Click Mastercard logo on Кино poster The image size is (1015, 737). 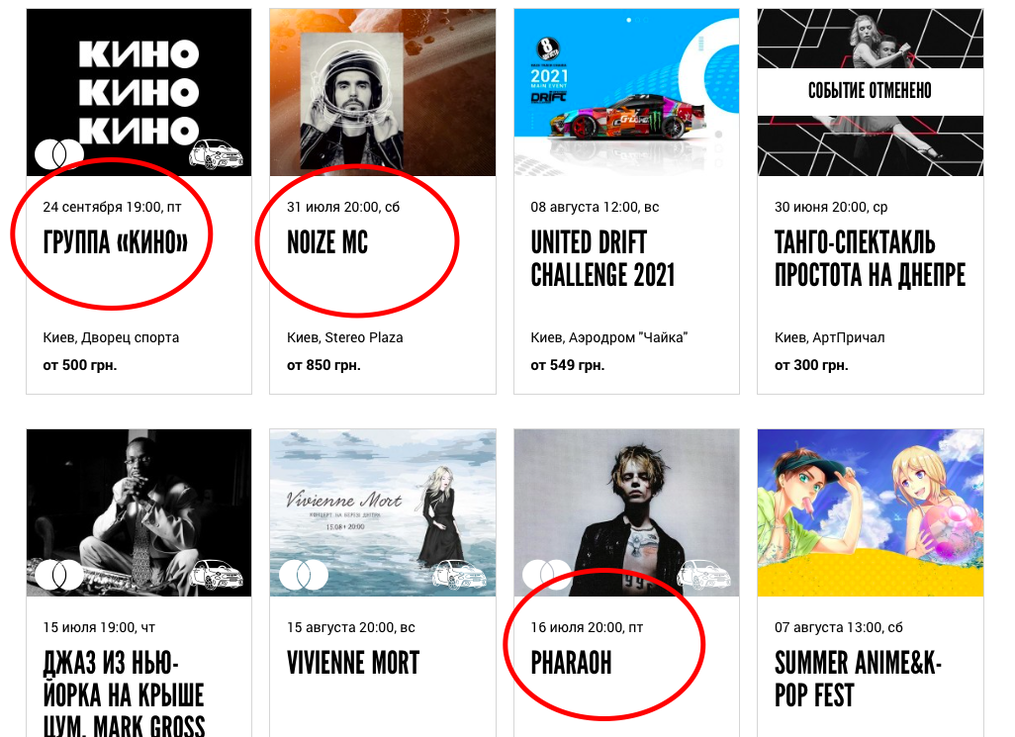(59, 153)
